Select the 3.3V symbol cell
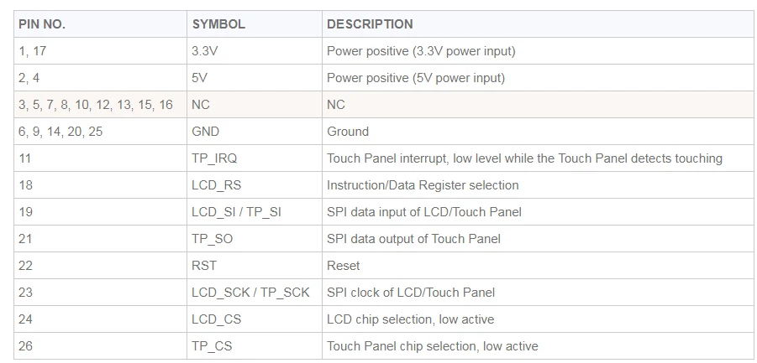Screen dimensions: 757x363 [255, 51]
